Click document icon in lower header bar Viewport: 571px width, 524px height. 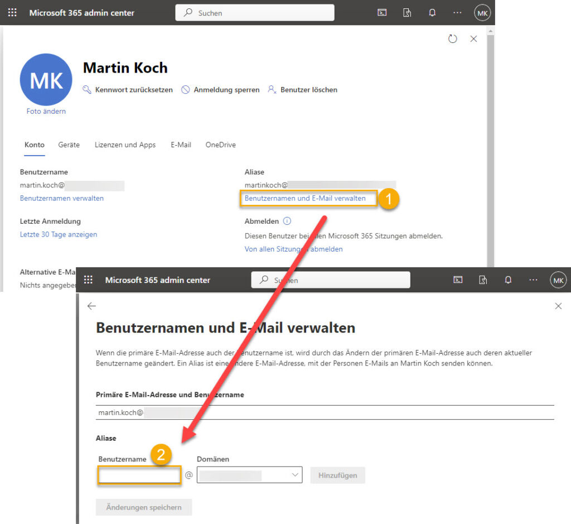coord(483,280)
